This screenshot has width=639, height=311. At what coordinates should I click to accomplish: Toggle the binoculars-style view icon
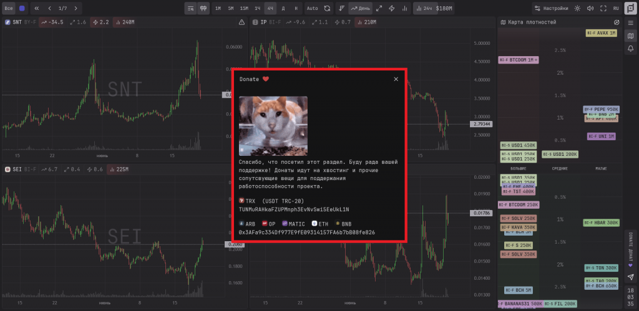point(203,8)
